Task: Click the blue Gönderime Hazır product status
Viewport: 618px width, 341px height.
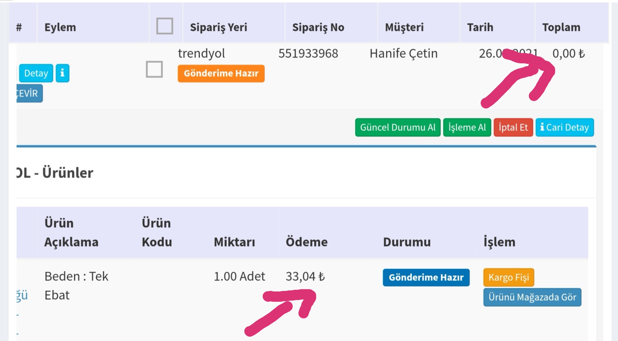Action: [x=426, y=277]
